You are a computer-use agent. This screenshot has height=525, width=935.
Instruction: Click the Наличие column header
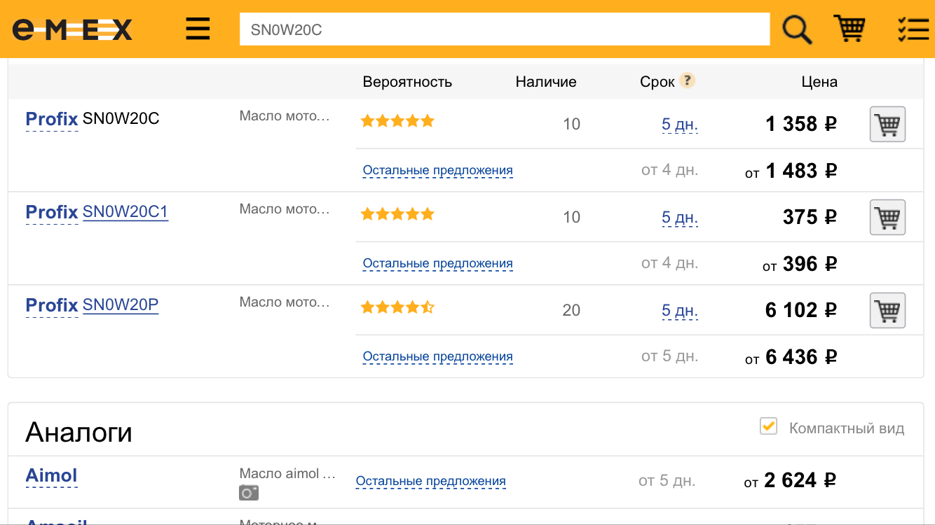tap(546, 82)
